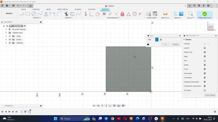Apply the Coincident constraint

click(92, 14)
